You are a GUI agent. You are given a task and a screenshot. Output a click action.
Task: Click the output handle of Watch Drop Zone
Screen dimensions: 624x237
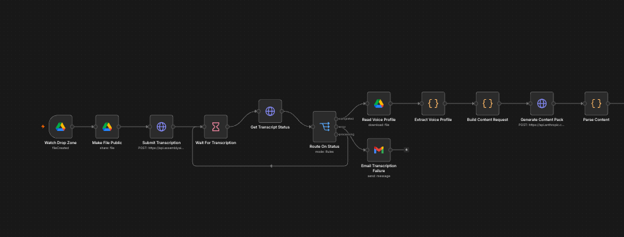(x=72, y=127)
